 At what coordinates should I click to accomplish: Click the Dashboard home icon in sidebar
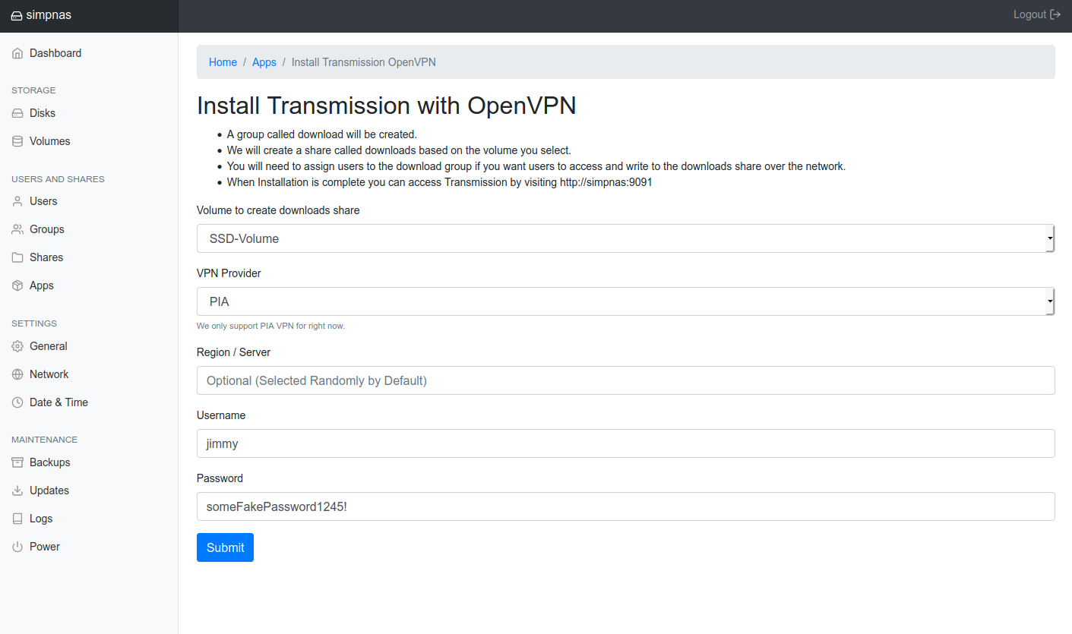pyautogui.click(x=17, y=53)
